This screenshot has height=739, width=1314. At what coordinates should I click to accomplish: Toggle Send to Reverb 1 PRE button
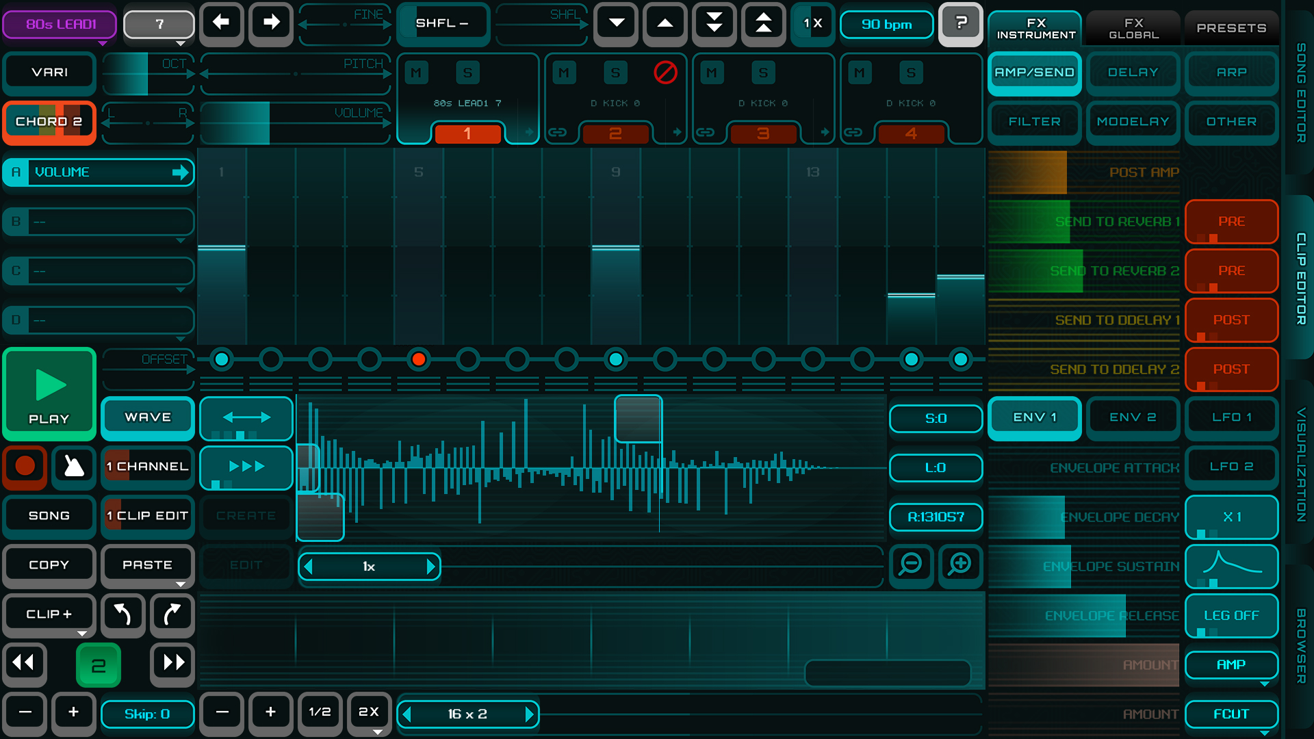[1231, 222]
